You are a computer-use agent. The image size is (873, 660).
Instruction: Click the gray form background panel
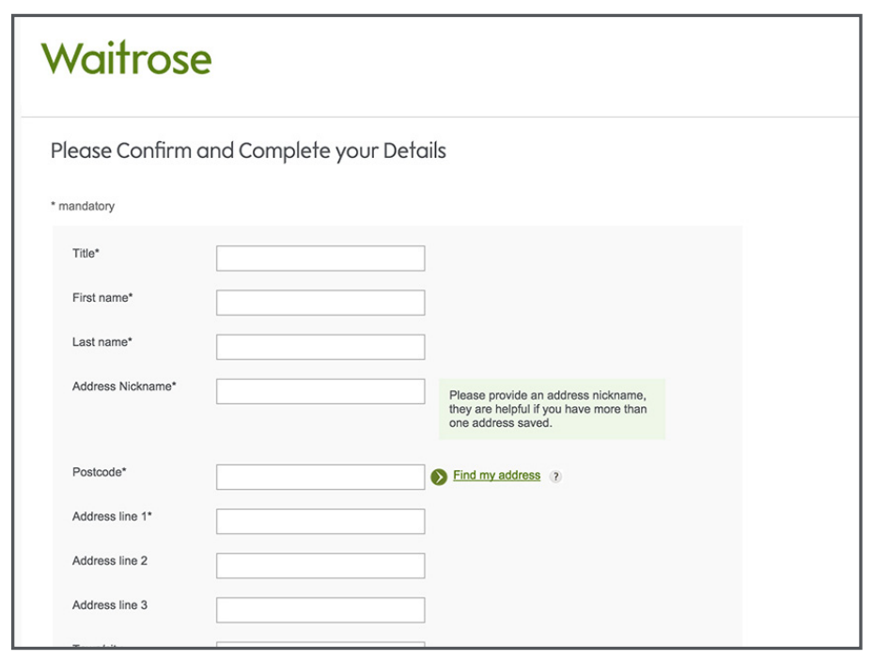pos(658,583)
